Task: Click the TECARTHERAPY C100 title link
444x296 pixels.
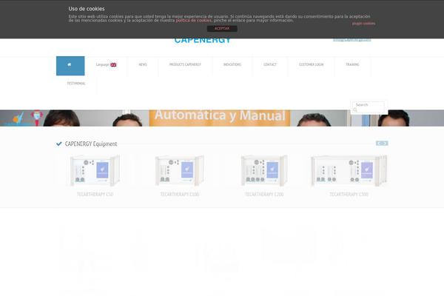Action: [180, 195]
